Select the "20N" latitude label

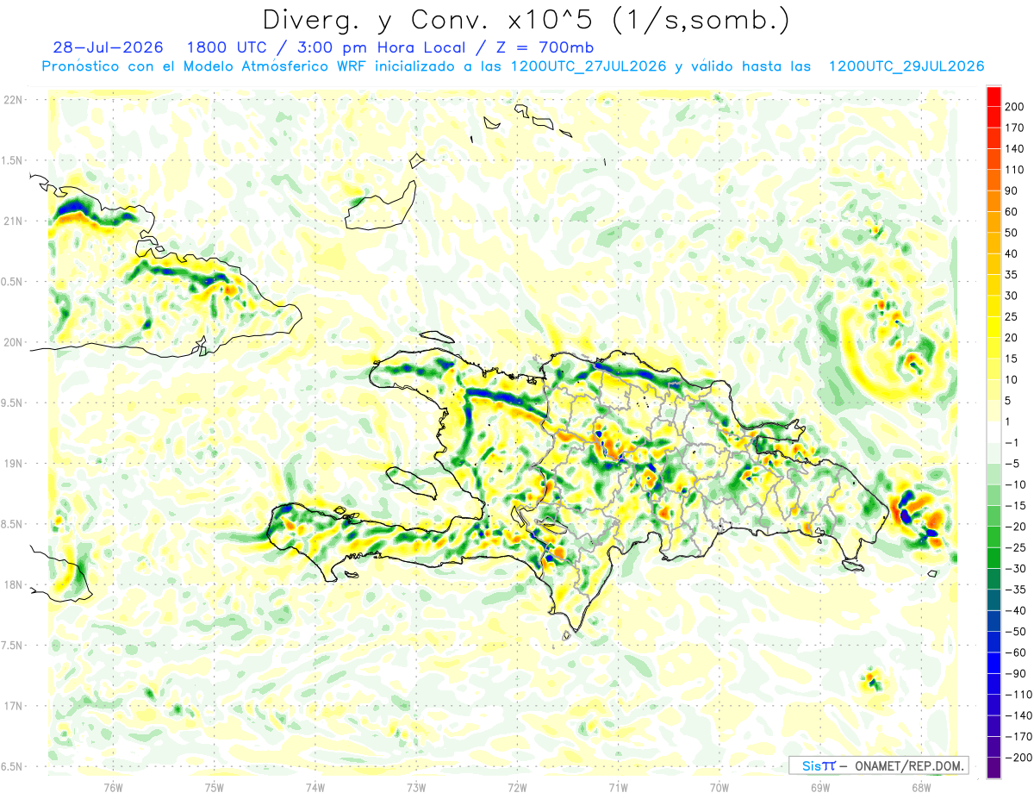pyautogui.click(x=13, y=342)
